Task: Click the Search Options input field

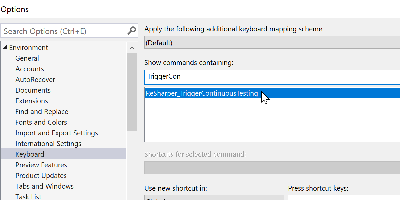Action: coord(63,31)
